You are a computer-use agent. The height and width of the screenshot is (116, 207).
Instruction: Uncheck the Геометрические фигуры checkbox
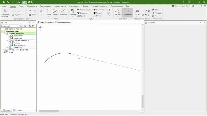(5, 50)
